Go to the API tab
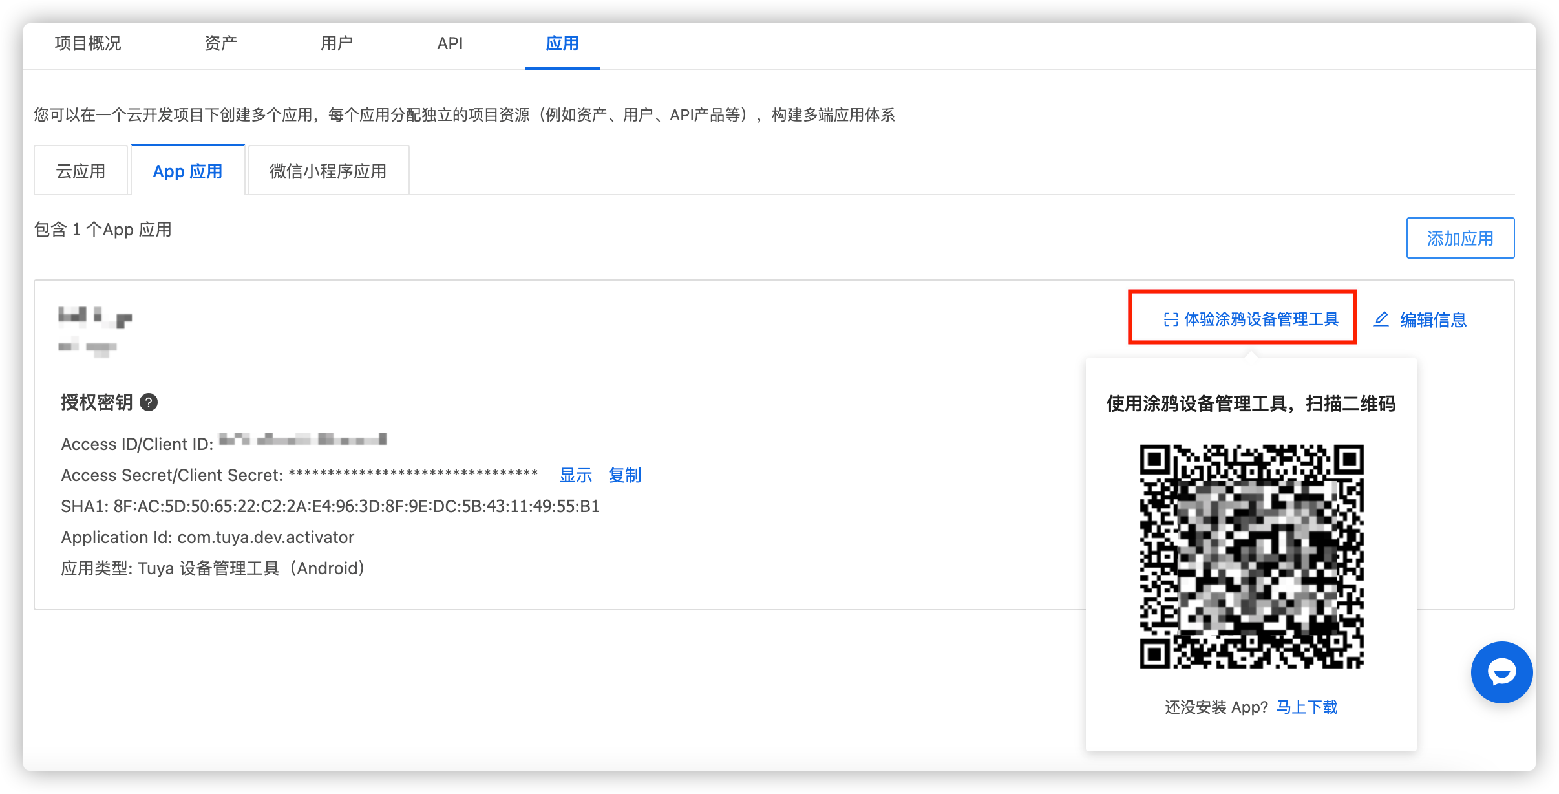Screen dimensions: 1559x794 pyautogui.click(x=450, y=43)
